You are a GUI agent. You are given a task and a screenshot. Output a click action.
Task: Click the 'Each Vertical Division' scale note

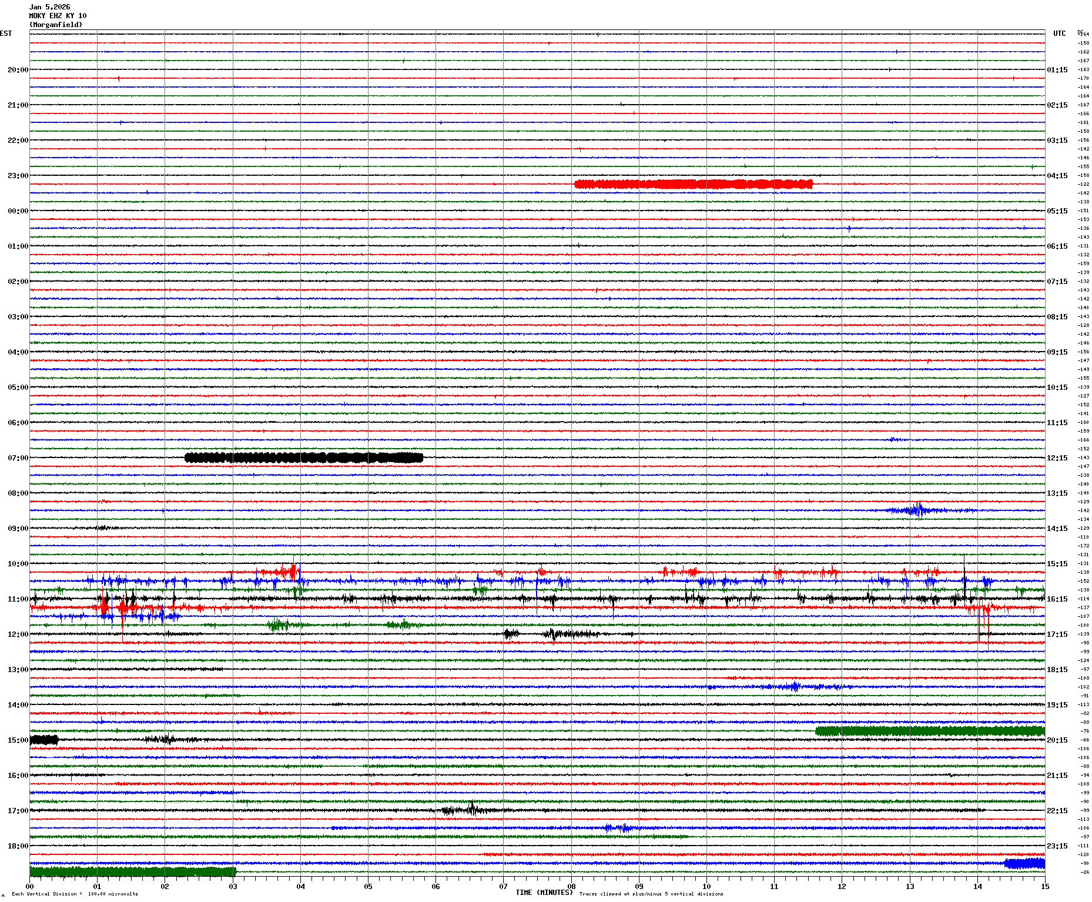75,894
